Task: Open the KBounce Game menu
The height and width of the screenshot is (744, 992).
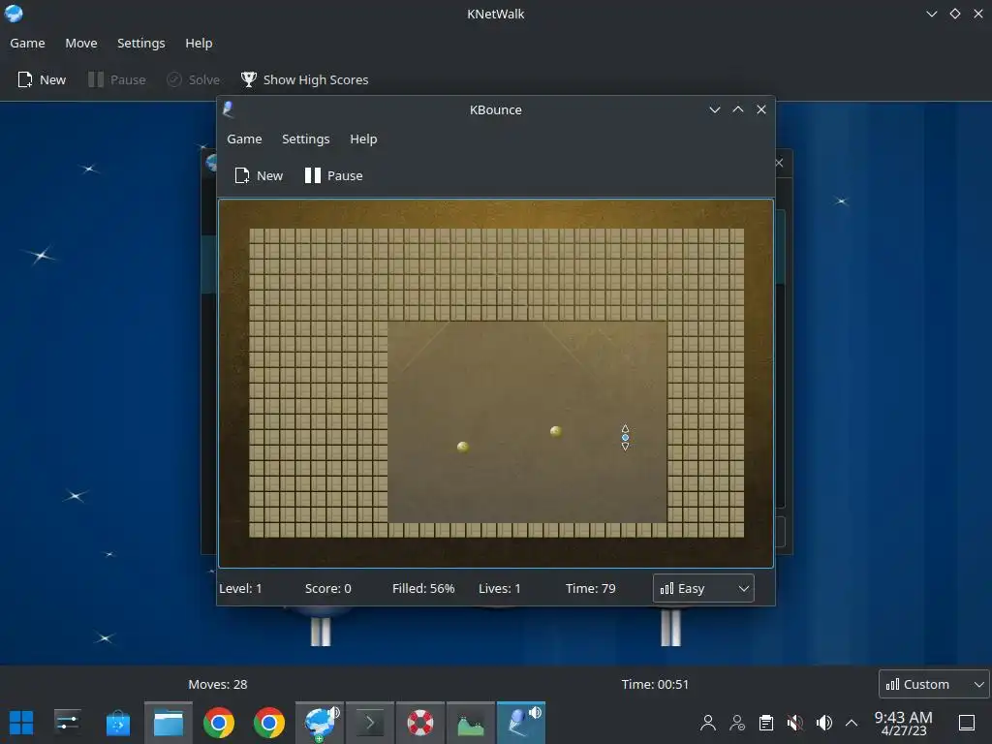Action: coord(244,139)
